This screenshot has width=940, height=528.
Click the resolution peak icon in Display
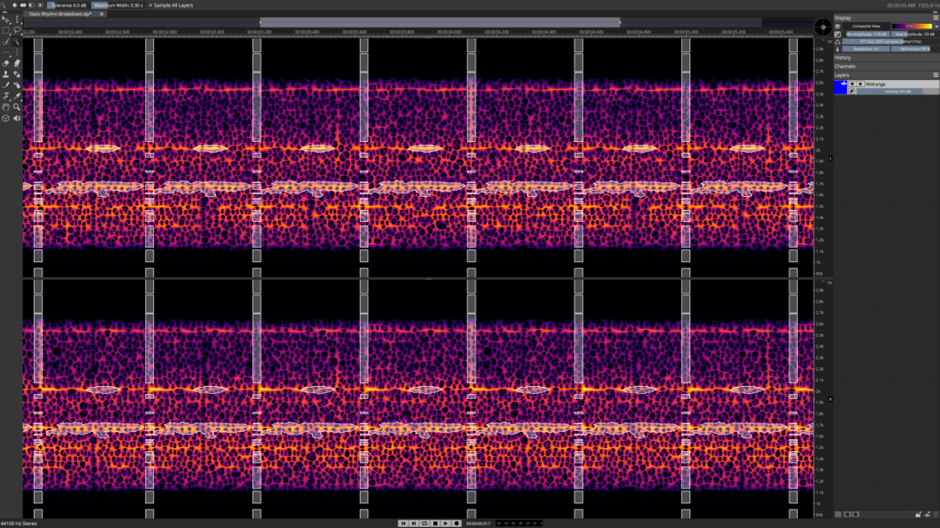[x=837, y=49]
